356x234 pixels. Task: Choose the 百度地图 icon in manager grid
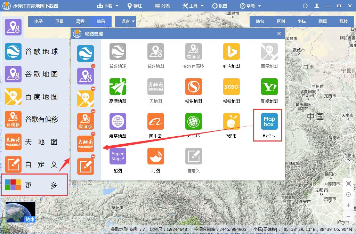pyautogui.click(x=269, y=51)
